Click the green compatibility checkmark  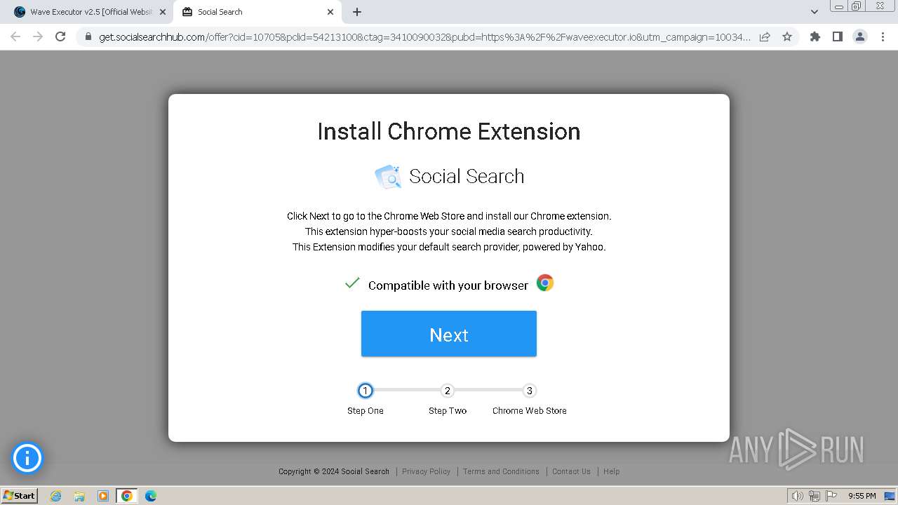tap(352, 283)
